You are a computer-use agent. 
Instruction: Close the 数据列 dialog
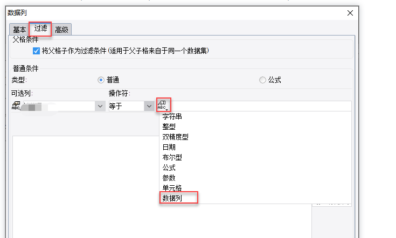350,13
